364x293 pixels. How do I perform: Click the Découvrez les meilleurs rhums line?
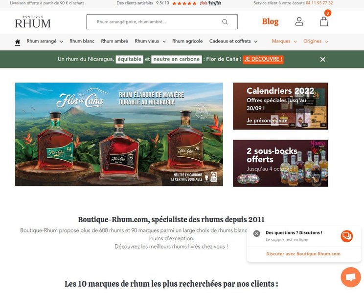pos(171,247)
